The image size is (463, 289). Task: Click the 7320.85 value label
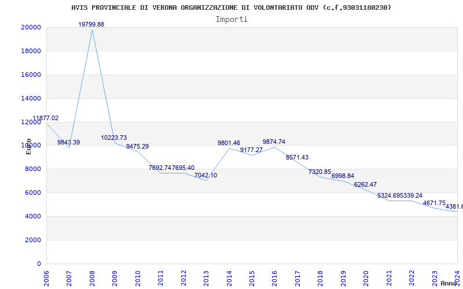coord(320,172)
